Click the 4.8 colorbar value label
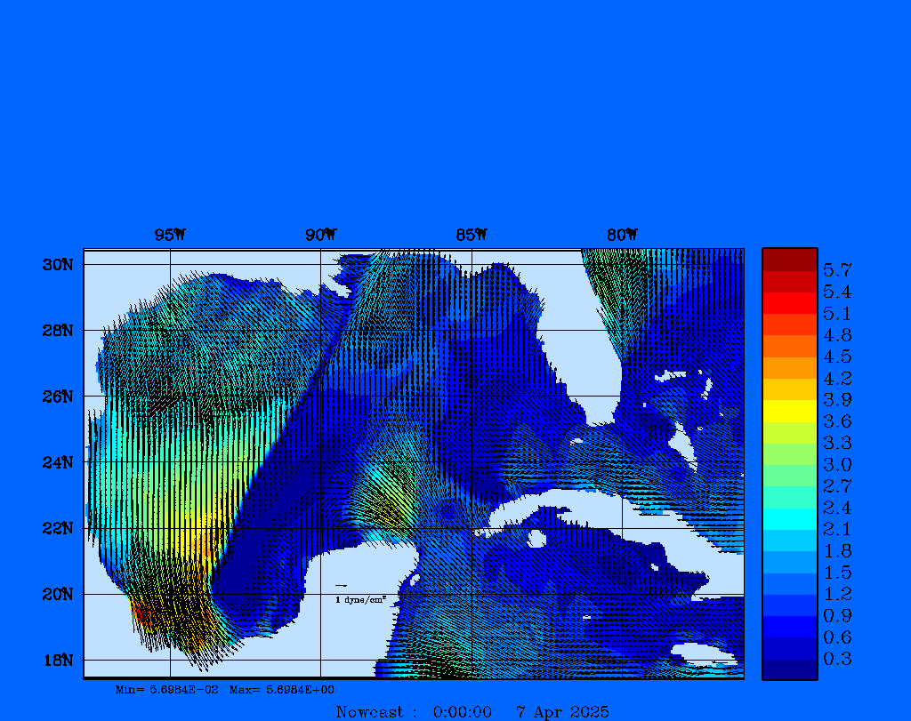 click(837, 335)
